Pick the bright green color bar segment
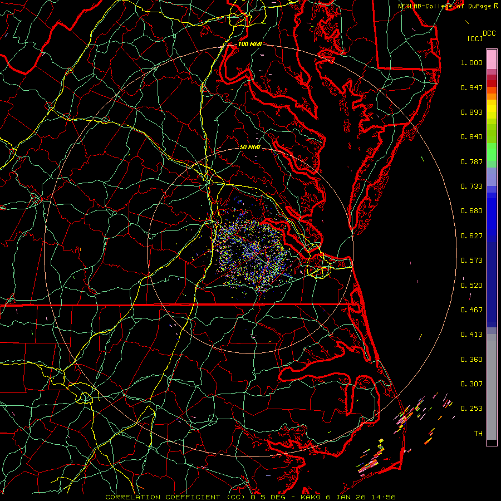 pos(492,152)
